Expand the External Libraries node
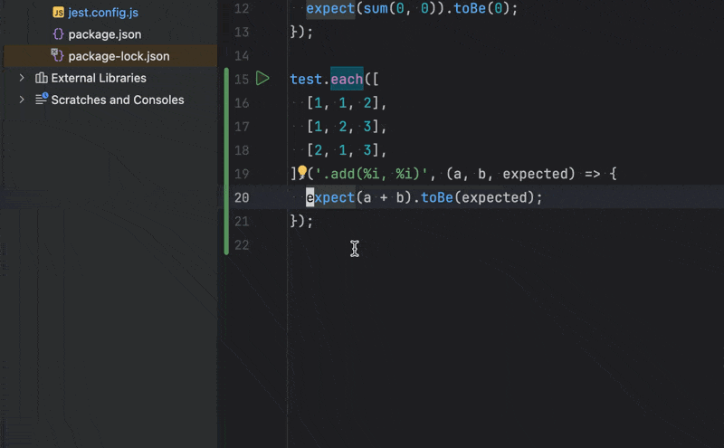 coord(21,78)
